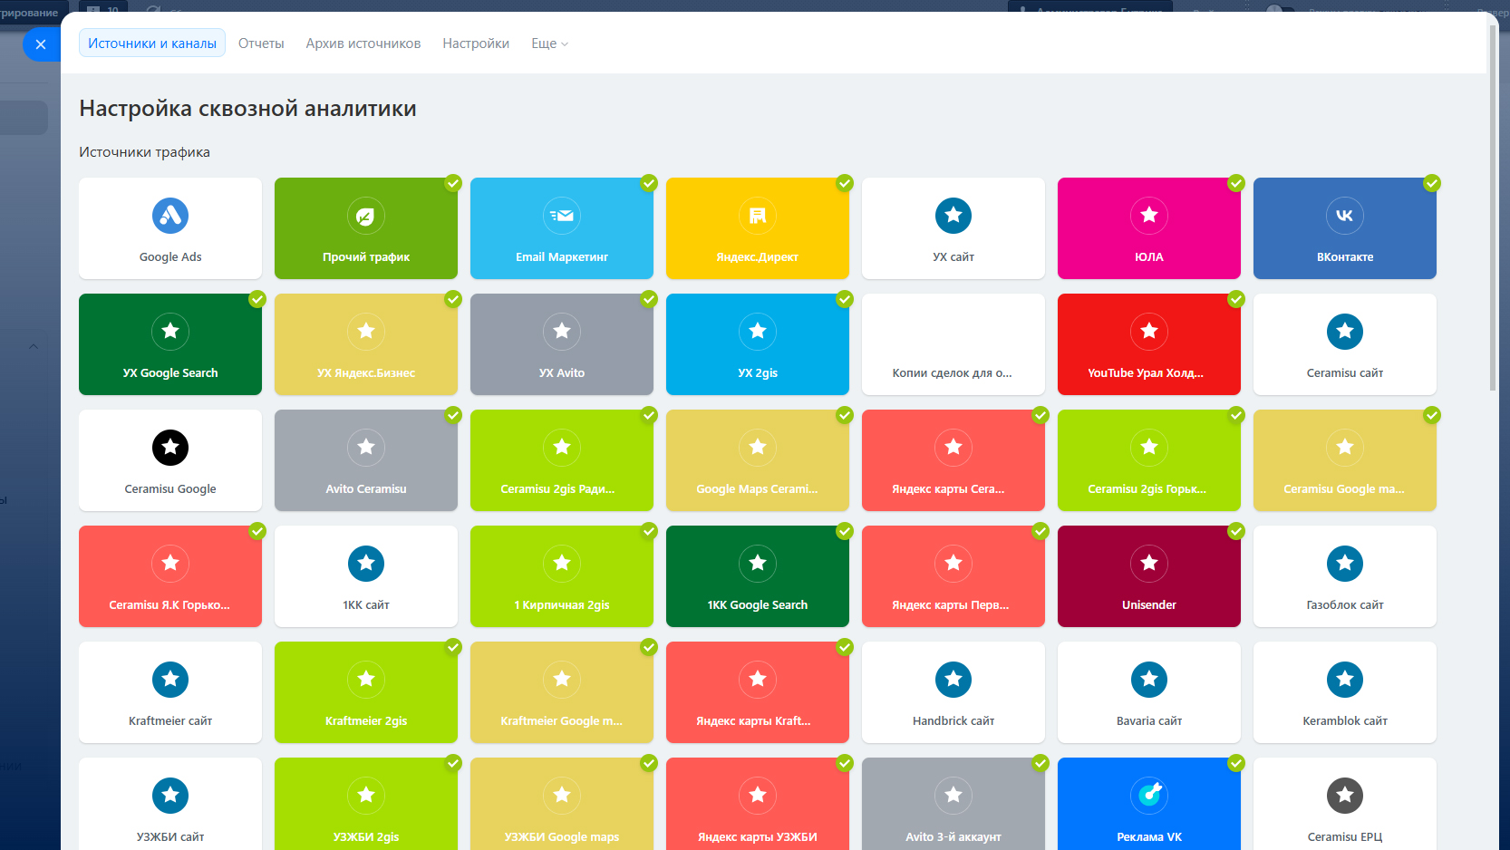This screenshot has width=1510, height=850.
Task: Open the Яндекс карты УЗЖБИ source card
Action: pos(758,804)
